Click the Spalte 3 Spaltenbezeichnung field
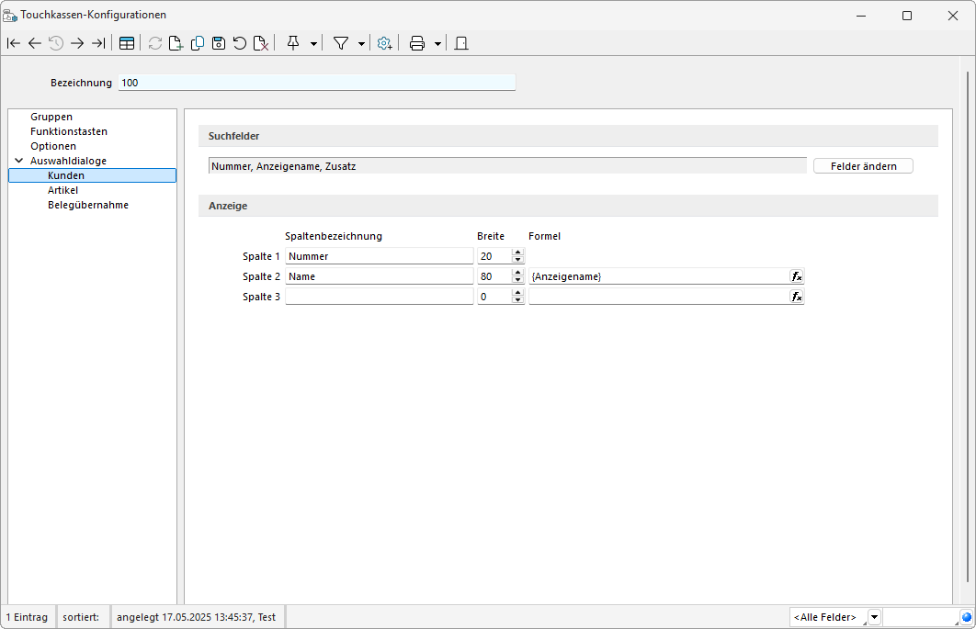This screenshot has height=629, width=976. [379, 297]
